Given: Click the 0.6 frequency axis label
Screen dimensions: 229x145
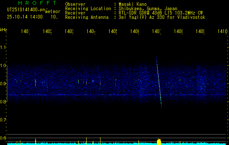Looking at the screenshot, I should 3,138.
